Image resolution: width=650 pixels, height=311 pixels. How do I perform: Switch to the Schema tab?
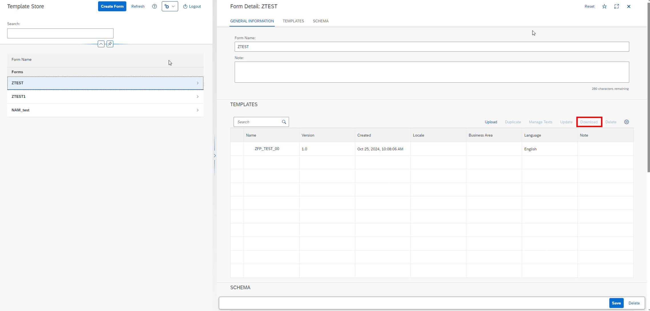click(320, 21)
